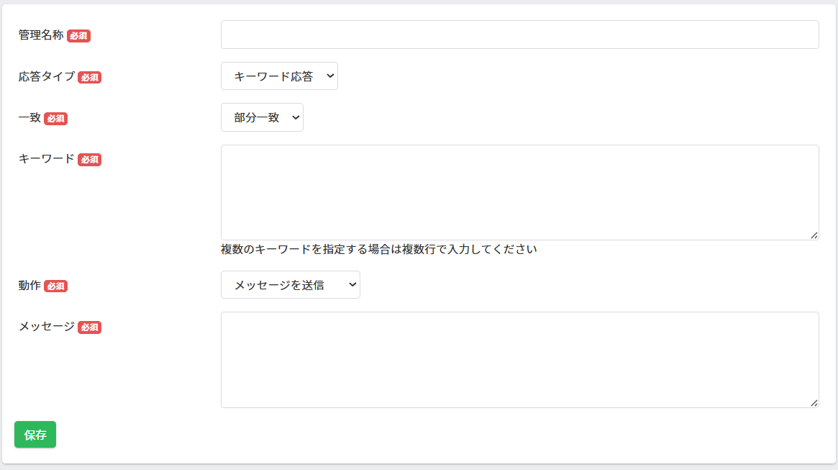Click the メッセージ field label
The height and width of the screenshot is (470, 838).
point(47,326)
